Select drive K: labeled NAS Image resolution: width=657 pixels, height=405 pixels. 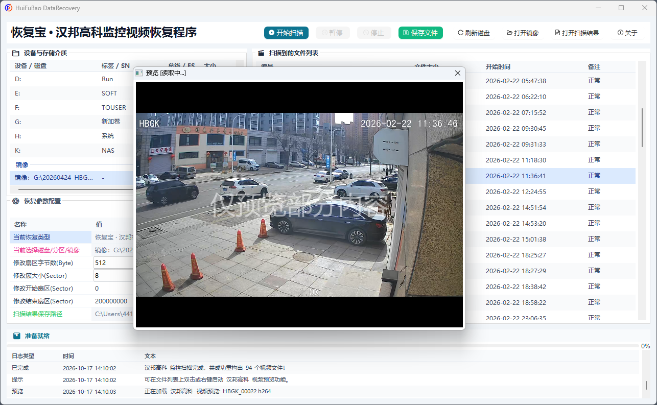tap(72, 151)
